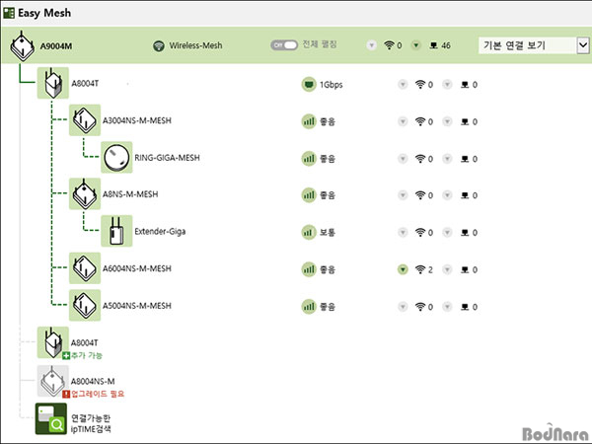Toggle the 전체 펼침 switch

[283, 45]
